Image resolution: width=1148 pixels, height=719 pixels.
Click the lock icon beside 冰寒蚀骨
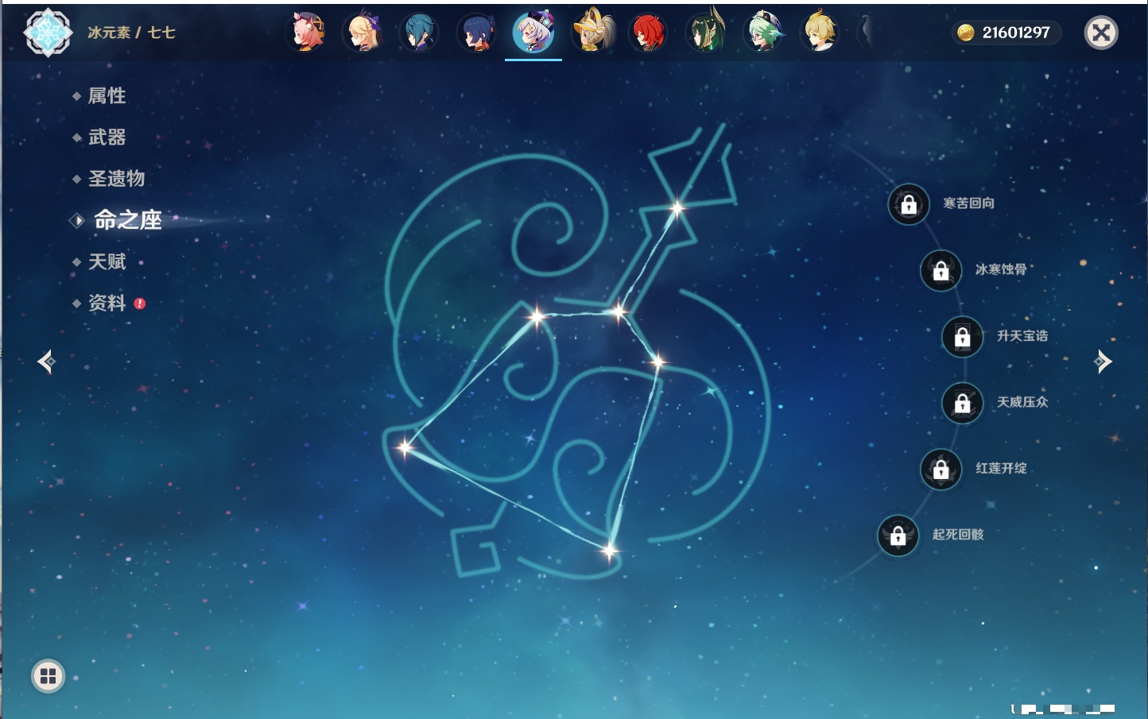coord(941,270)
